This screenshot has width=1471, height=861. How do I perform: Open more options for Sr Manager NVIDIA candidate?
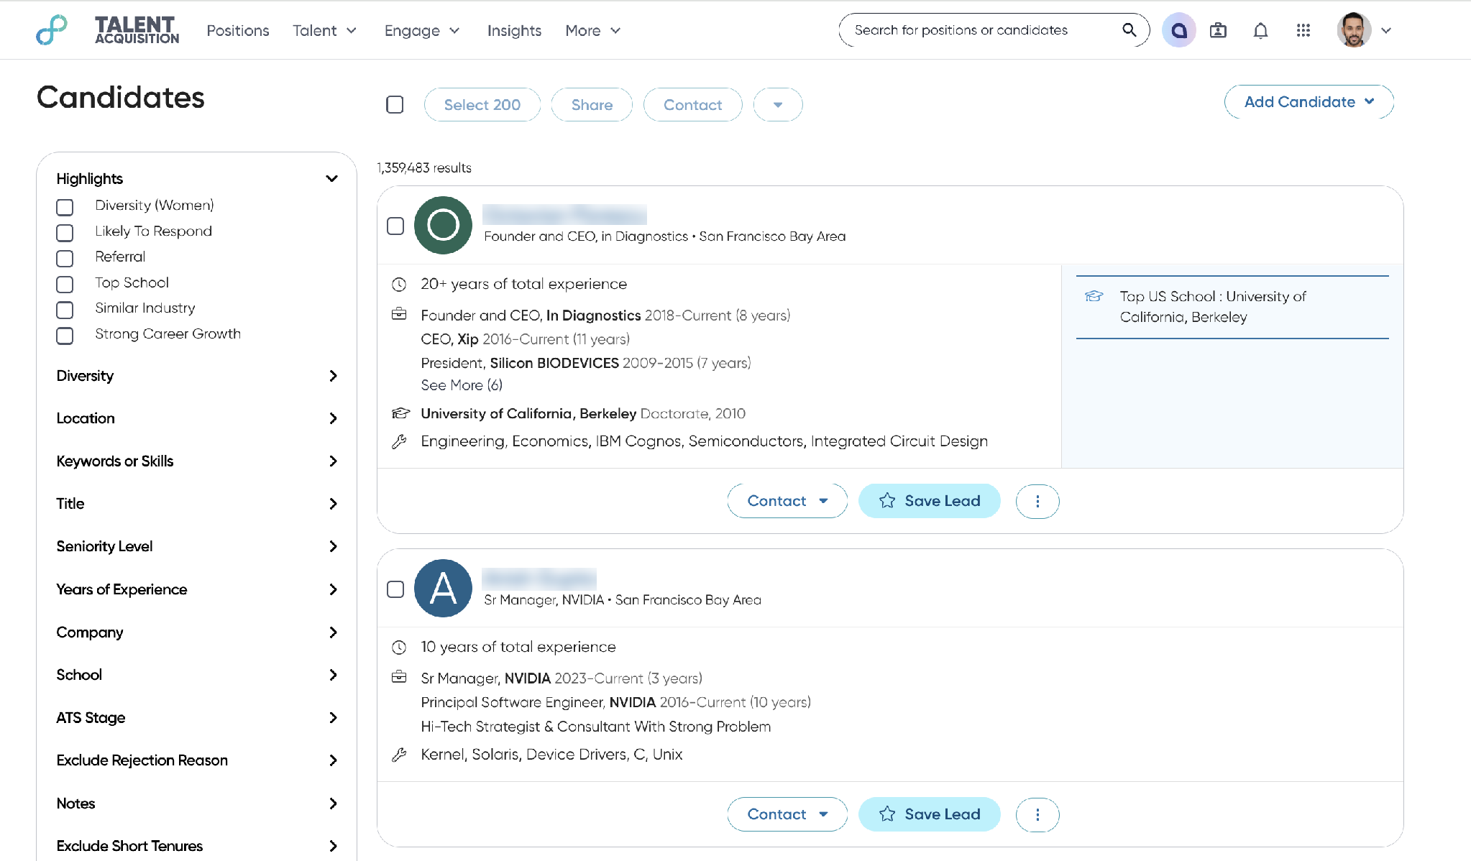(1037, 814)
